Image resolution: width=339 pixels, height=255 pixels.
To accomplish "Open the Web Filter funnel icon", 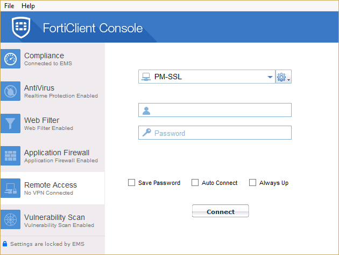I will coord(10,123).
